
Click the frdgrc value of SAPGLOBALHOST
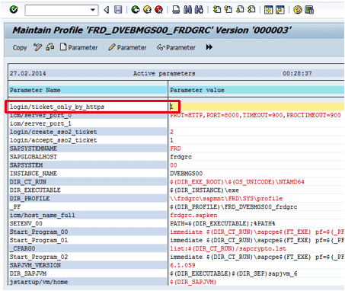pyautogui.click(x=180, y=157)
